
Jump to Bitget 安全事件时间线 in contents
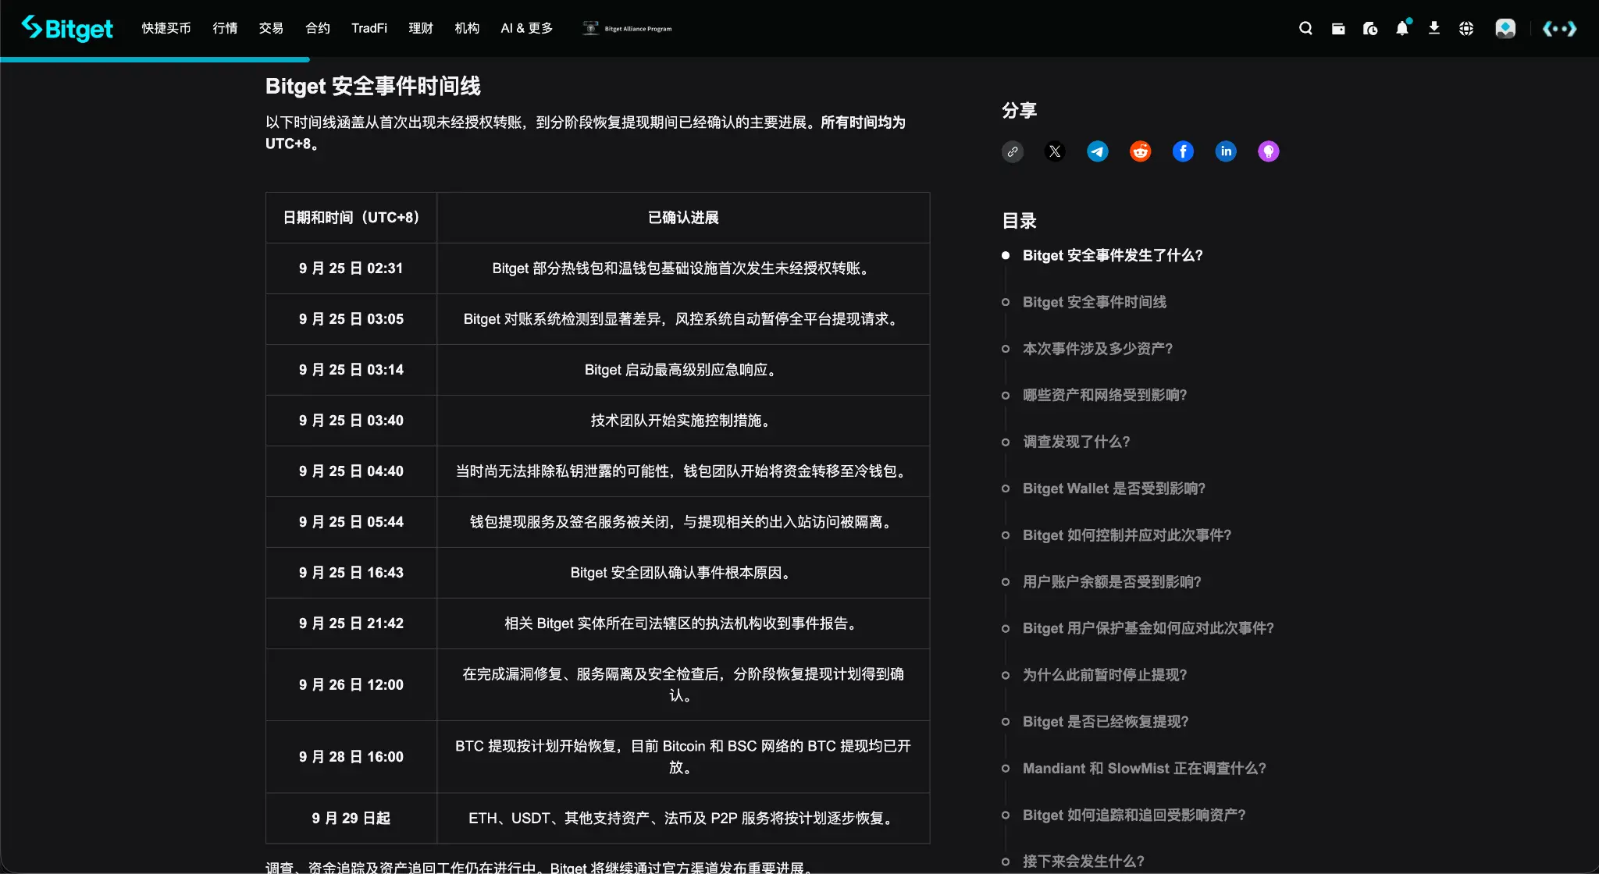click(1095, 302)
